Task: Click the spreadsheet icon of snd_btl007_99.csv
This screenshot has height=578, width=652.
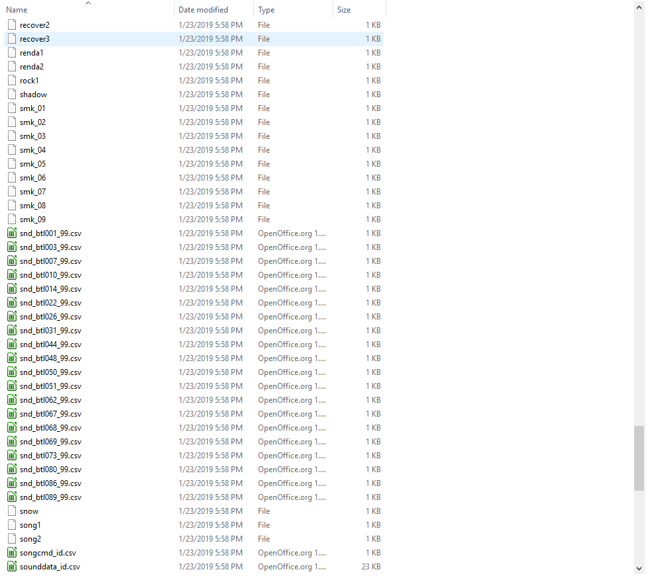Action: coord(12,261)
